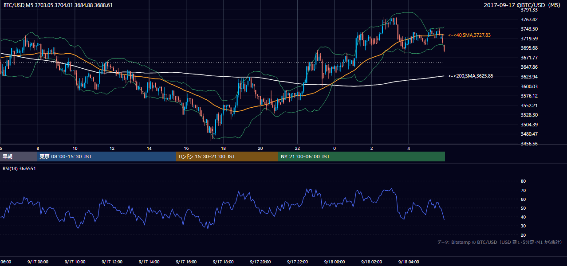This screenshot has height=266, width=567.
Task: Click RSI scale level 70
Action: tap(523, 190)
